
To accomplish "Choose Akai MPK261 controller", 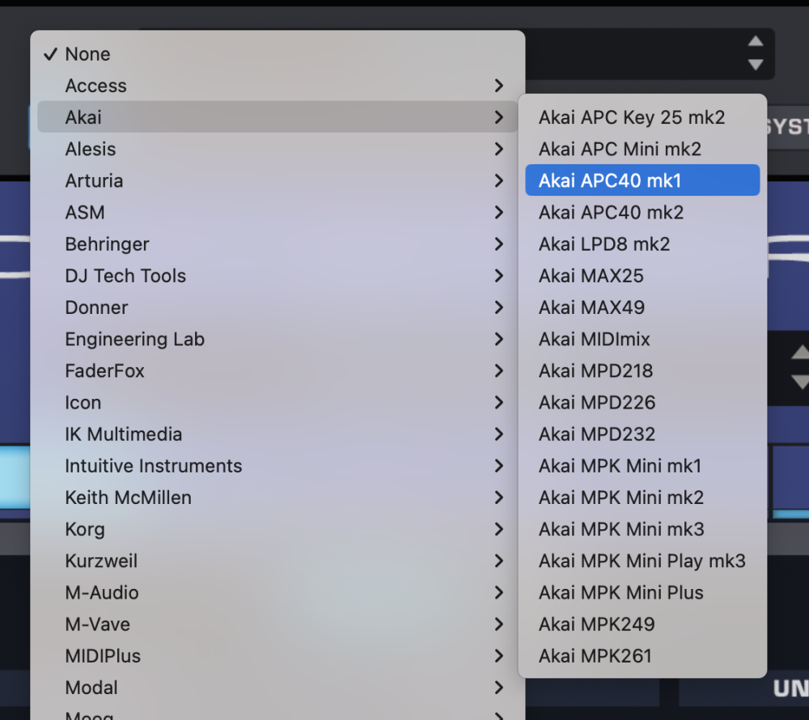I will (x=595, y=656).
